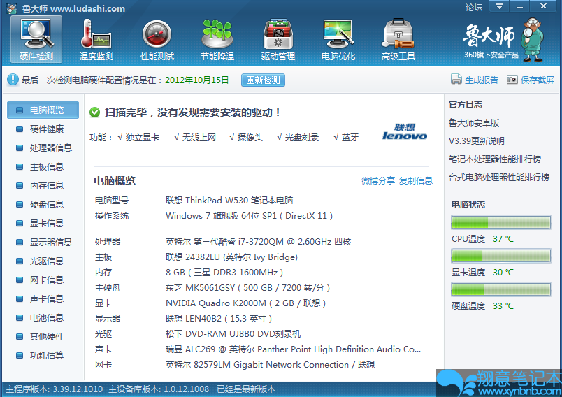Open the 硬件检测 hardware detection icon

click(36, 34)
